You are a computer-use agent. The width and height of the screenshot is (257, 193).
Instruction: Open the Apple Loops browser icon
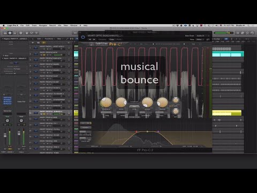click(247, 33)
